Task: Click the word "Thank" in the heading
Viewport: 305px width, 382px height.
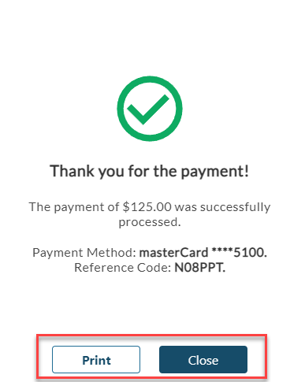Action: tap(72, 171)
